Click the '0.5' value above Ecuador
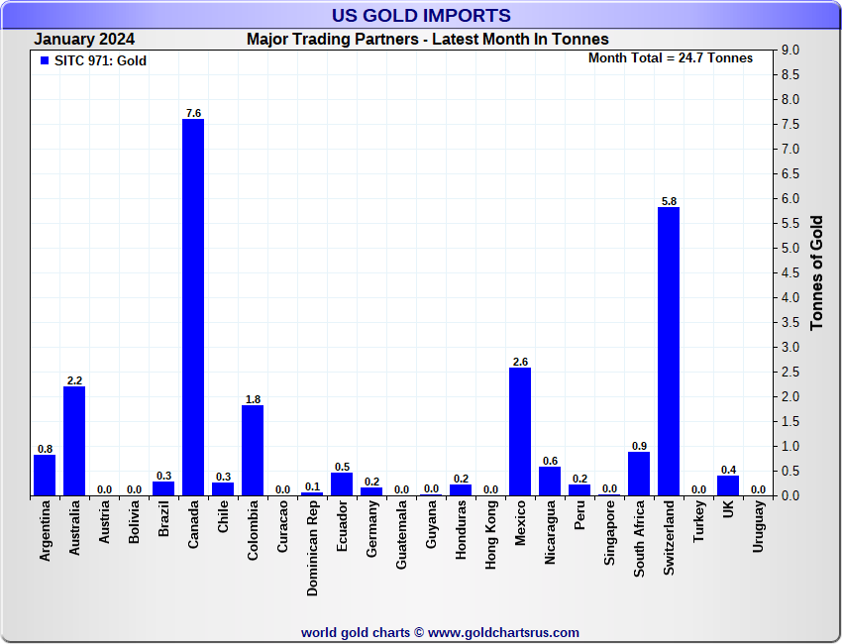The width and height of the screenshot is (842, 644). point(342,467)
